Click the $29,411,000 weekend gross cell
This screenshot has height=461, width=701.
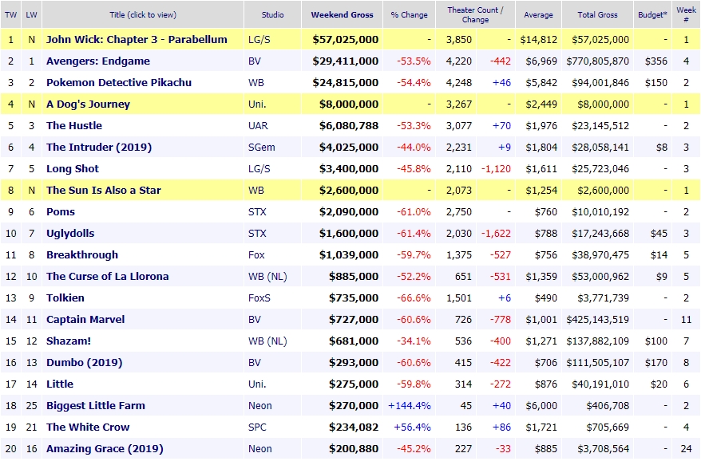point(346,61)
